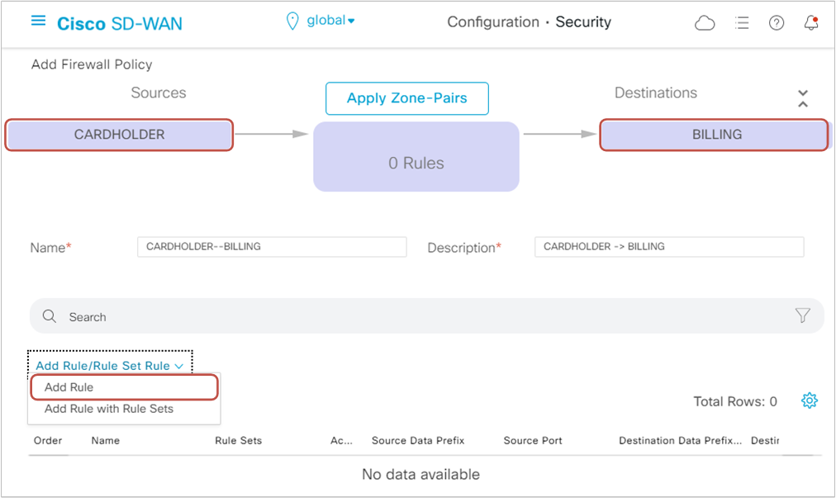Viewport: 836px width, 498px height.
Task: Choose Add Rule with Rule Sets
Action: [109, 408]
